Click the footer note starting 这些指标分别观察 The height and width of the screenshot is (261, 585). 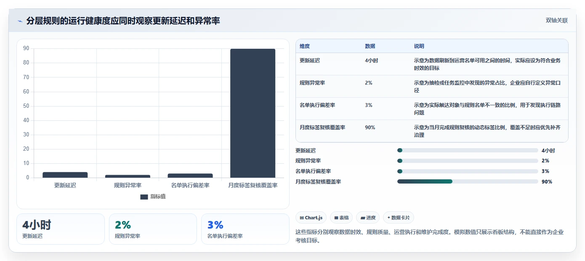point(430,236)
